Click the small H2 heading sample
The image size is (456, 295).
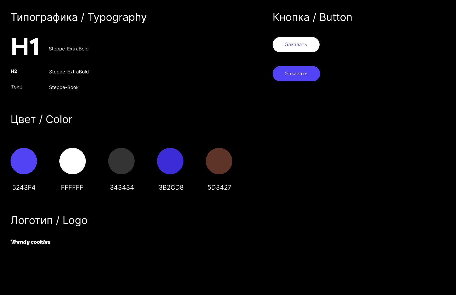point(14,71)
